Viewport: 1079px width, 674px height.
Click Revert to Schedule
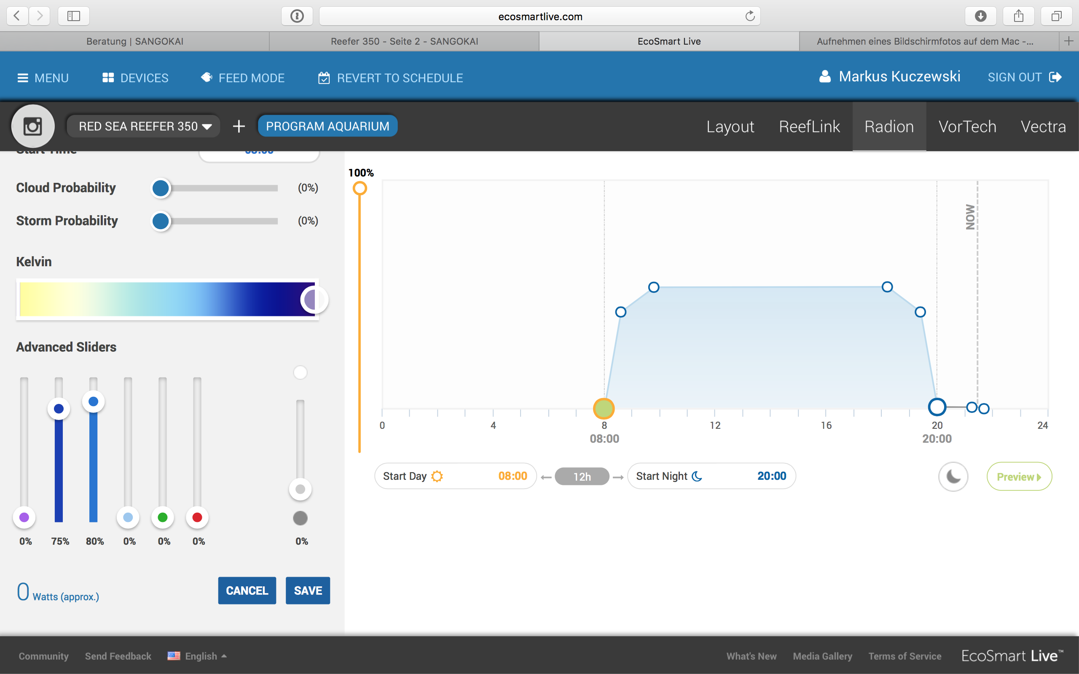(391, 78)
